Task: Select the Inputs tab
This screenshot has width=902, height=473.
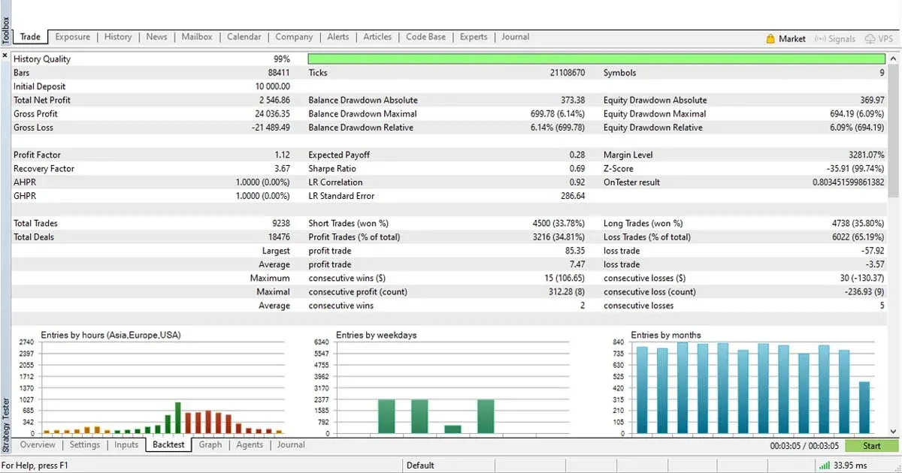Action: coord(126,444)
